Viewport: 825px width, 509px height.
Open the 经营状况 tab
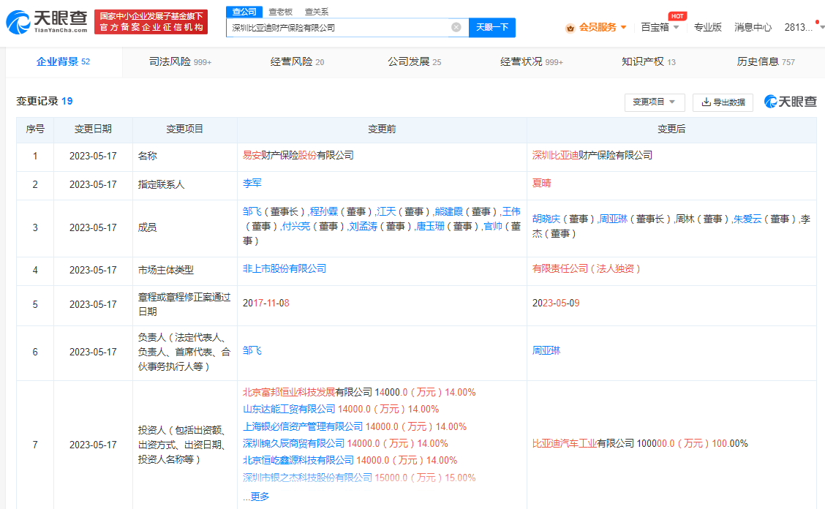click(x=532, y=61)
